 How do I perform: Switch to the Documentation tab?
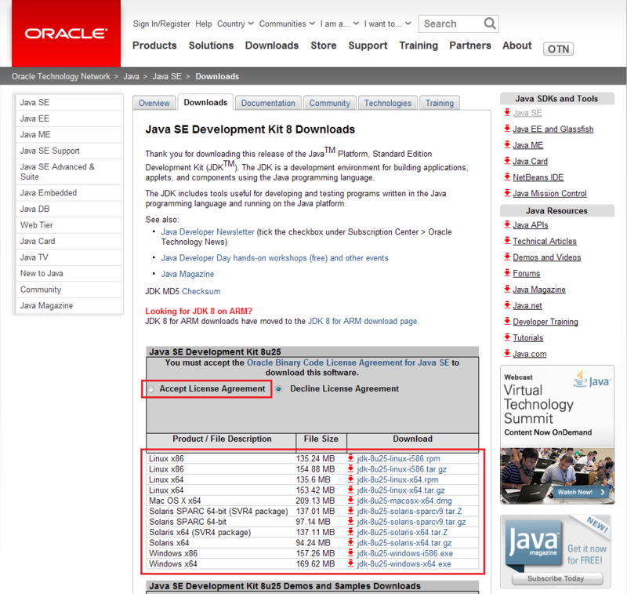pos(268,103)
